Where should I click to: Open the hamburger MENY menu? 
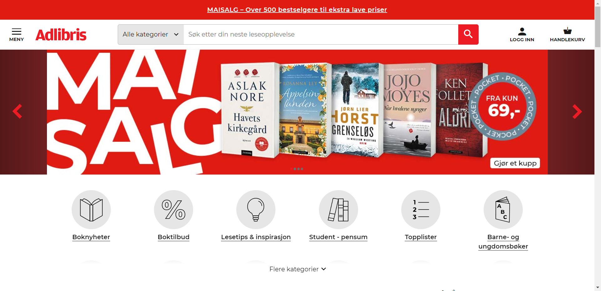coord(17,35)
